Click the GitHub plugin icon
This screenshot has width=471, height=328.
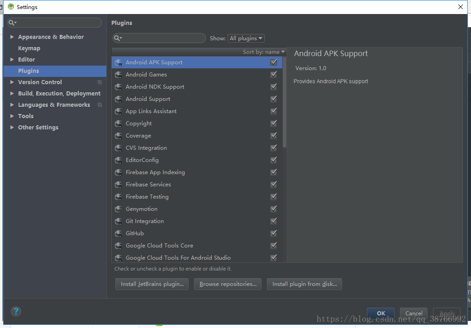119,233
